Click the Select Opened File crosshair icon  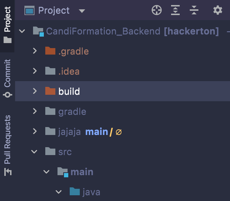click(x=157, y=10)
